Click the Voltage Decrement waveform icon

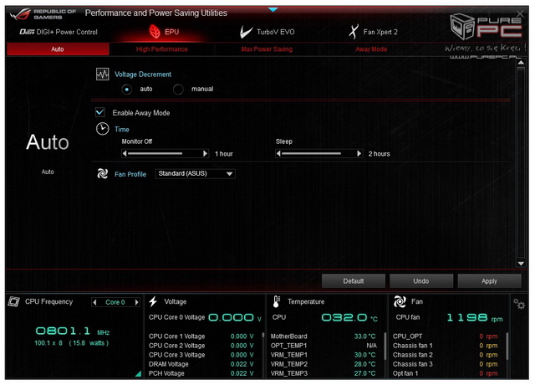tap(102, 74)
